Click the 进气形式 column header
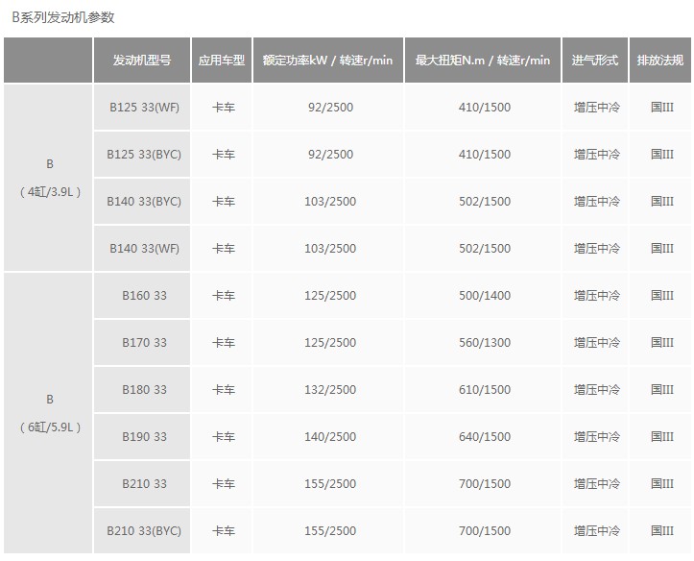Screen dimensions: 694x561 pos(595,60)
